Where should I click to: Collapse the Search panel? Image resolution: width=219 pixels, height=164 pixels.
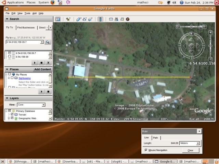7,19
